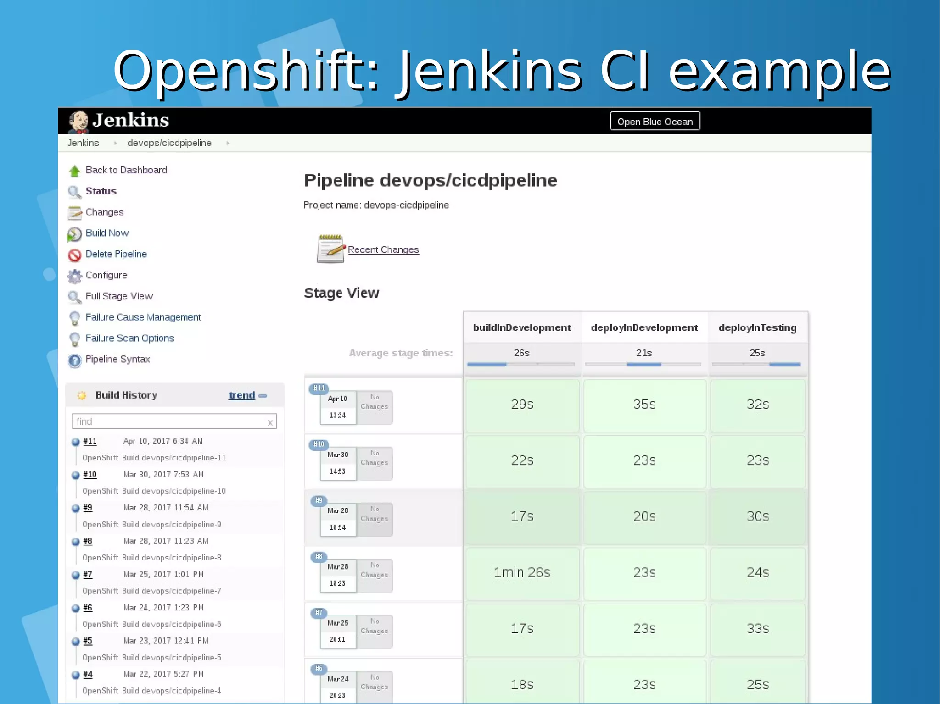Click the blue status ball for build #5

tap(76, 642)
